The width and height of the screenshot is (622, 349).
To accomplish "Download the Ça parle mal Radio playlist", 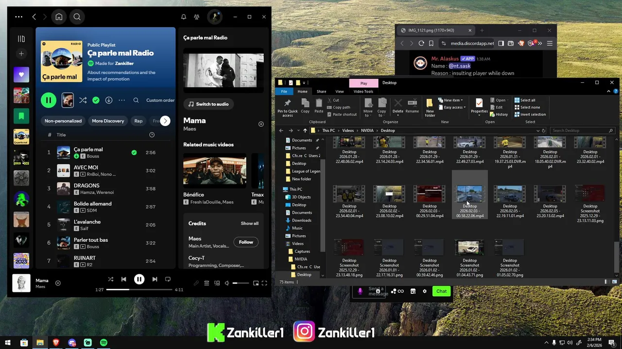I will pos(109,100).
